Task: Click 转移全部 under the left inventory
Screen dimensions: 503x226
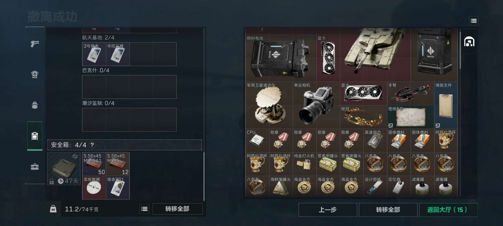Action: [177, 209]
